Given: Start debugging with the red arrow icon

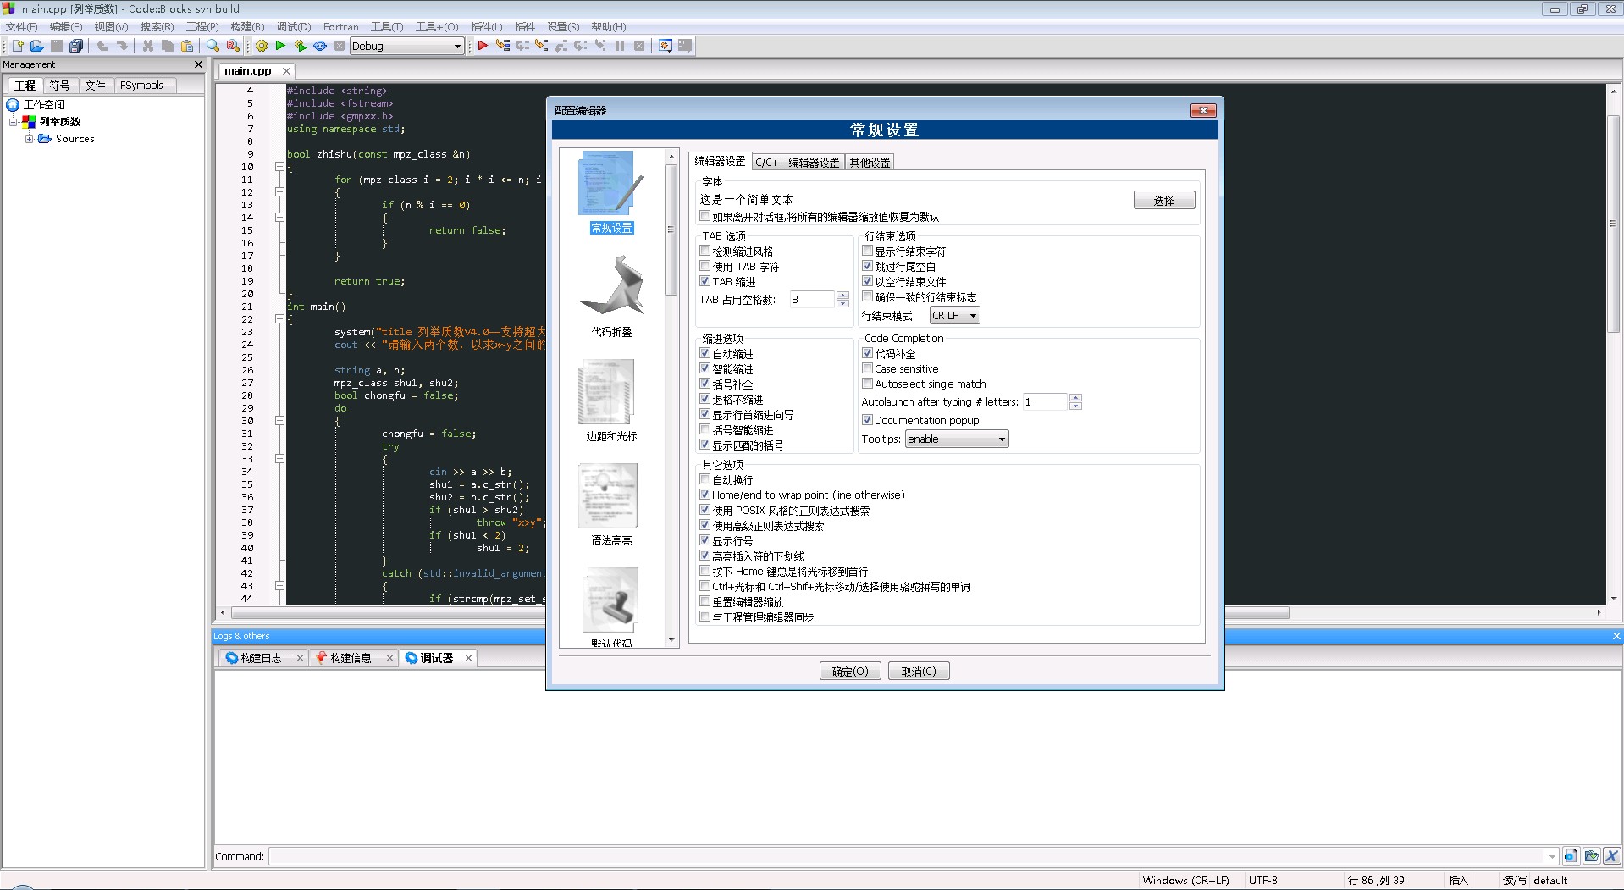Looking at the screenshot, I should pyautogui.click(x=483, y=46).
